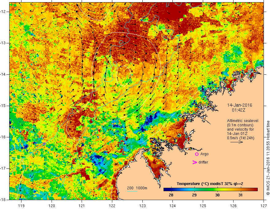Click the 'Temperature (°C) modisT 32% ql>=2' title
Screen dimensions: 270x209
[210, 184]
